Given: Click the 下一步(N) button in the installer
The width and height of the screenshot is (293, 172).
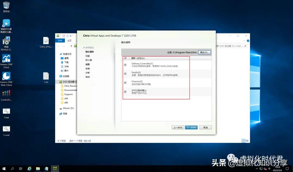Looking at the screenshot, I should point(191,127).
